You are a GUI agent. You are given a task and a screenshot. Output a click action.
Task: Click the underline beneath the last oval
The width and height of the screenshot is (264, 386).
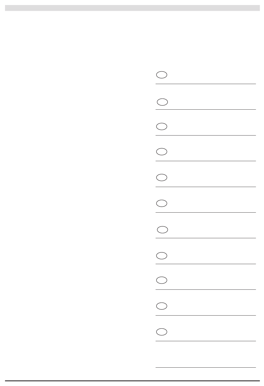pyautogui.click(x=206, y=341)
